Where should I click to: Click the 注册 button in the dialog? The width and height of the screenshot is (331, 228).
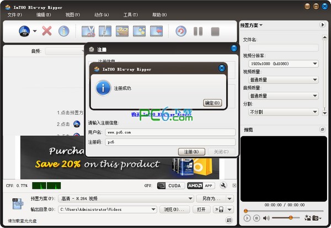(191, 152)
